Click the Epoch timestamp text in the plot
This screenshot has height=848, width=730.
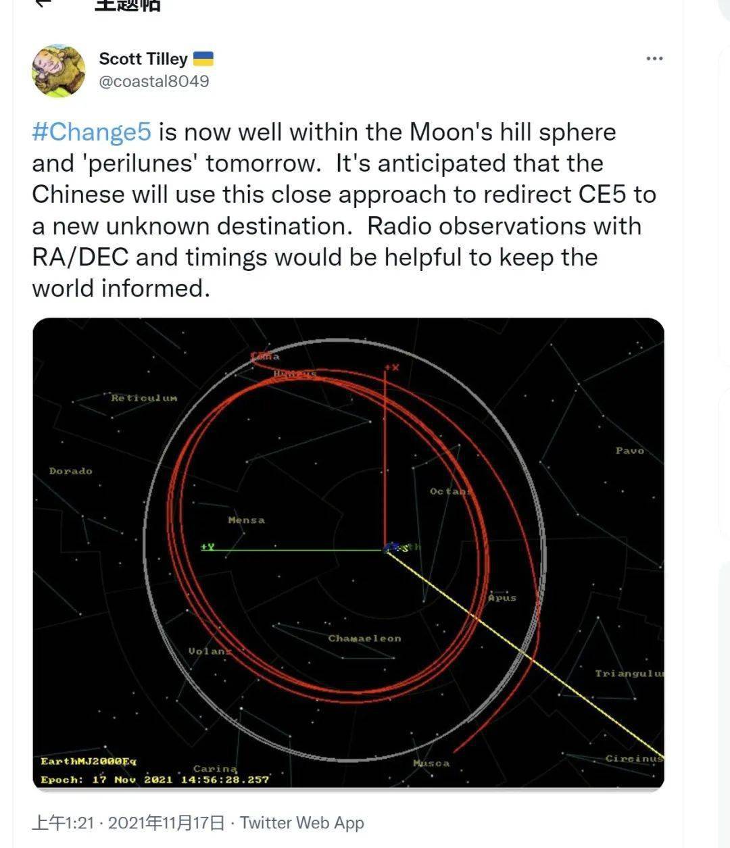153,778
